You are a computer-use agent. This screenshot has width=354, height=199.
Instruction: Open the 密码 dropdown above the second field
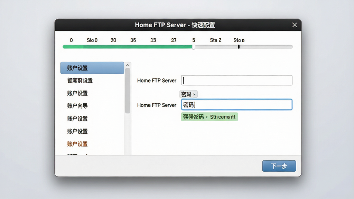pyautogui.click(x=188, y=94)
